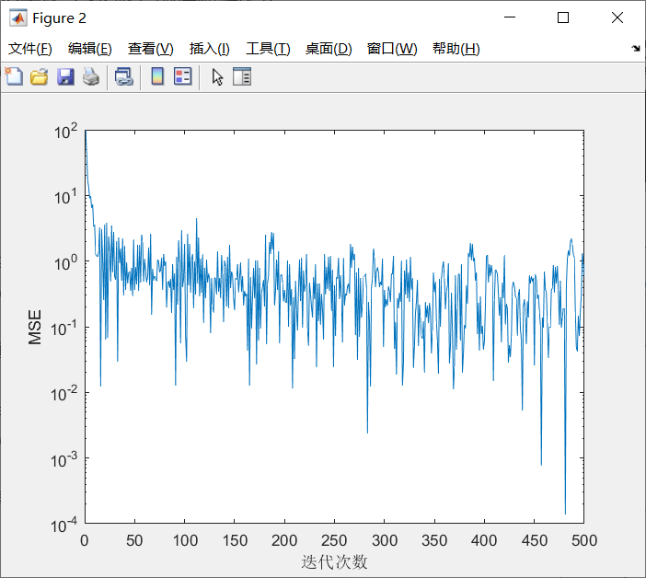646x578 pixels.
Task: Open the 文件(F) menu
Action: 30,49
